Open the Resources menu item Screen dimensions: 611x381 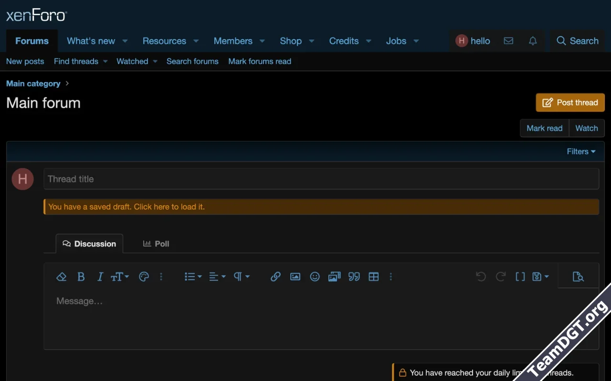pos(164,41)
